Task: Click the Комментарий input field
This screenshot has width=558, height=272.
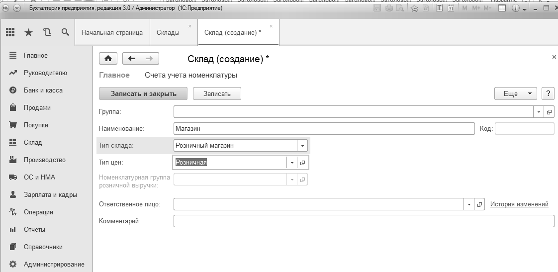Action: pos(364,221)
